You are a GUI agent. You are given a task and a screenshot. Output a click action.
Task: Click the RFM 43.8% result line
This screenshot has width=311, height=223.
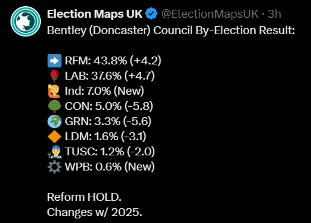click(113, 61)
